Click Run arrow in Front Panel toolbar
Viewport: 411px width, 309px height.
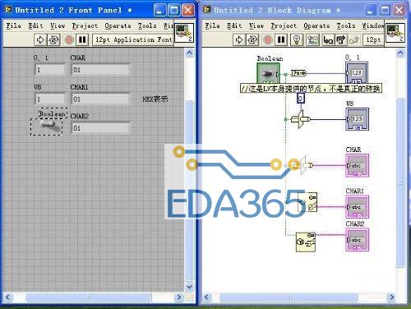point(40,40)
